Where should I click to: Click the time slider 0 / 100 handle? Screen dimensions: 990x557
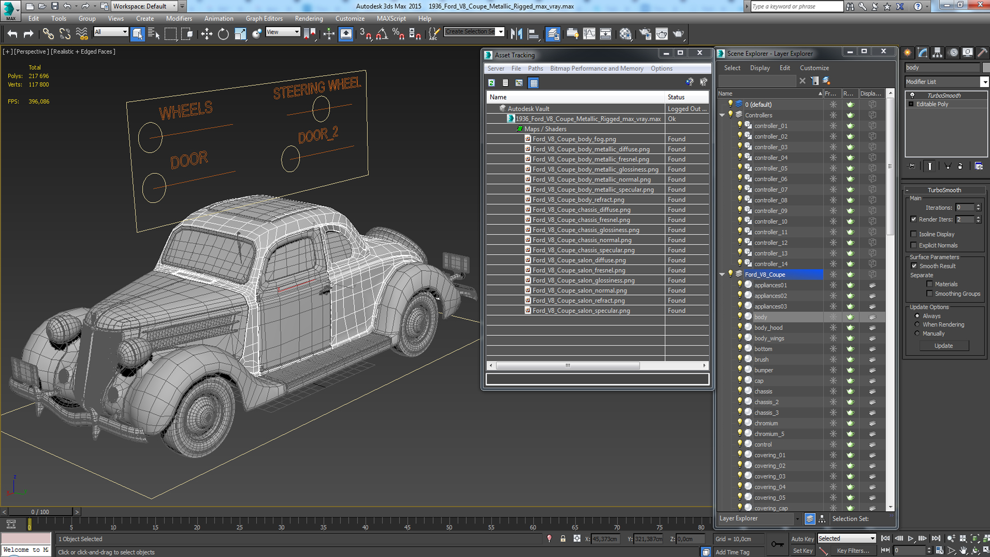(x=40, y=512)
